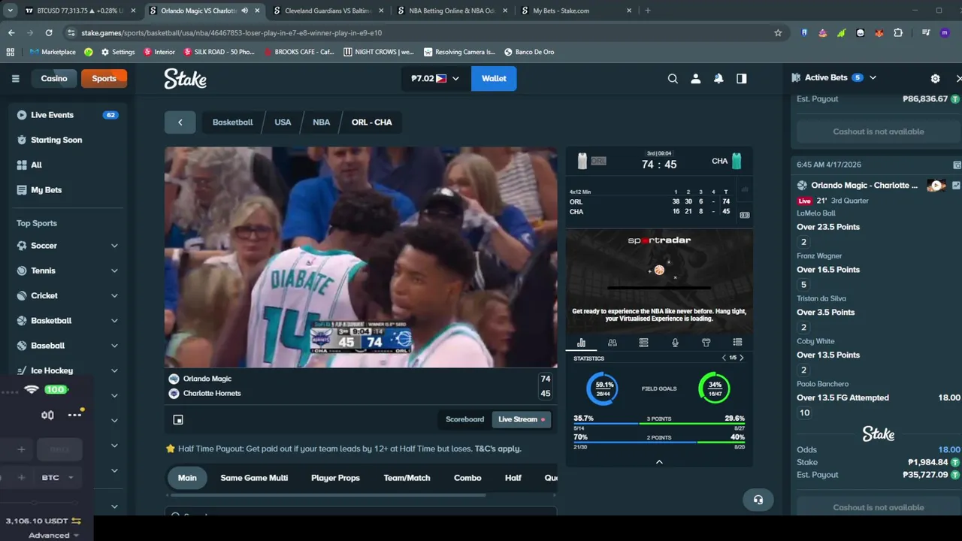Image resolution: width=962 pixels, height=541 pixels.
Task: Open bet details icon next to 6:45 AM
Action: (x=957, y=165)
